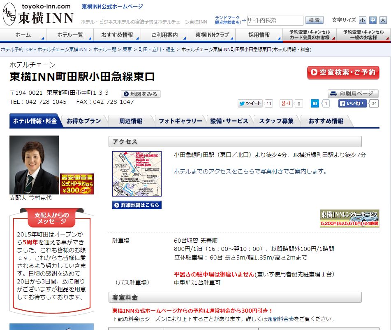This screenshot has width=391, height=330.
Task: Click the access map thumbnail
Action: coord(137,174)
